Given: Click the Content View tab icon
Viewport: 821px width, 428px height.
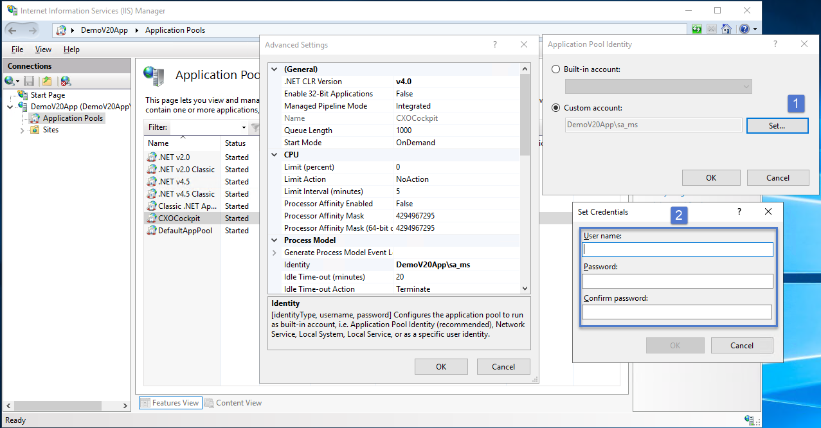Looking at the screenshot, I should [x=209, y=403].
